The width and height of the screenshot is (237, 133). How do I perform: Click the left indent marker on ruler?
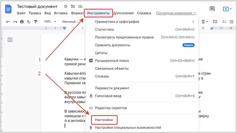(64, 28)
